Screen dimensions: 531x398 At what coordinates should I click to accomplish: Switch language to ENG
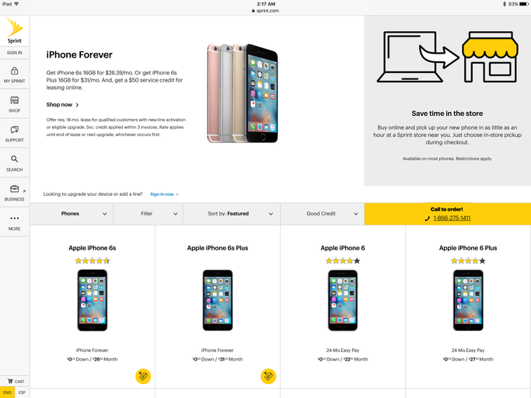(x=7, y=393)
